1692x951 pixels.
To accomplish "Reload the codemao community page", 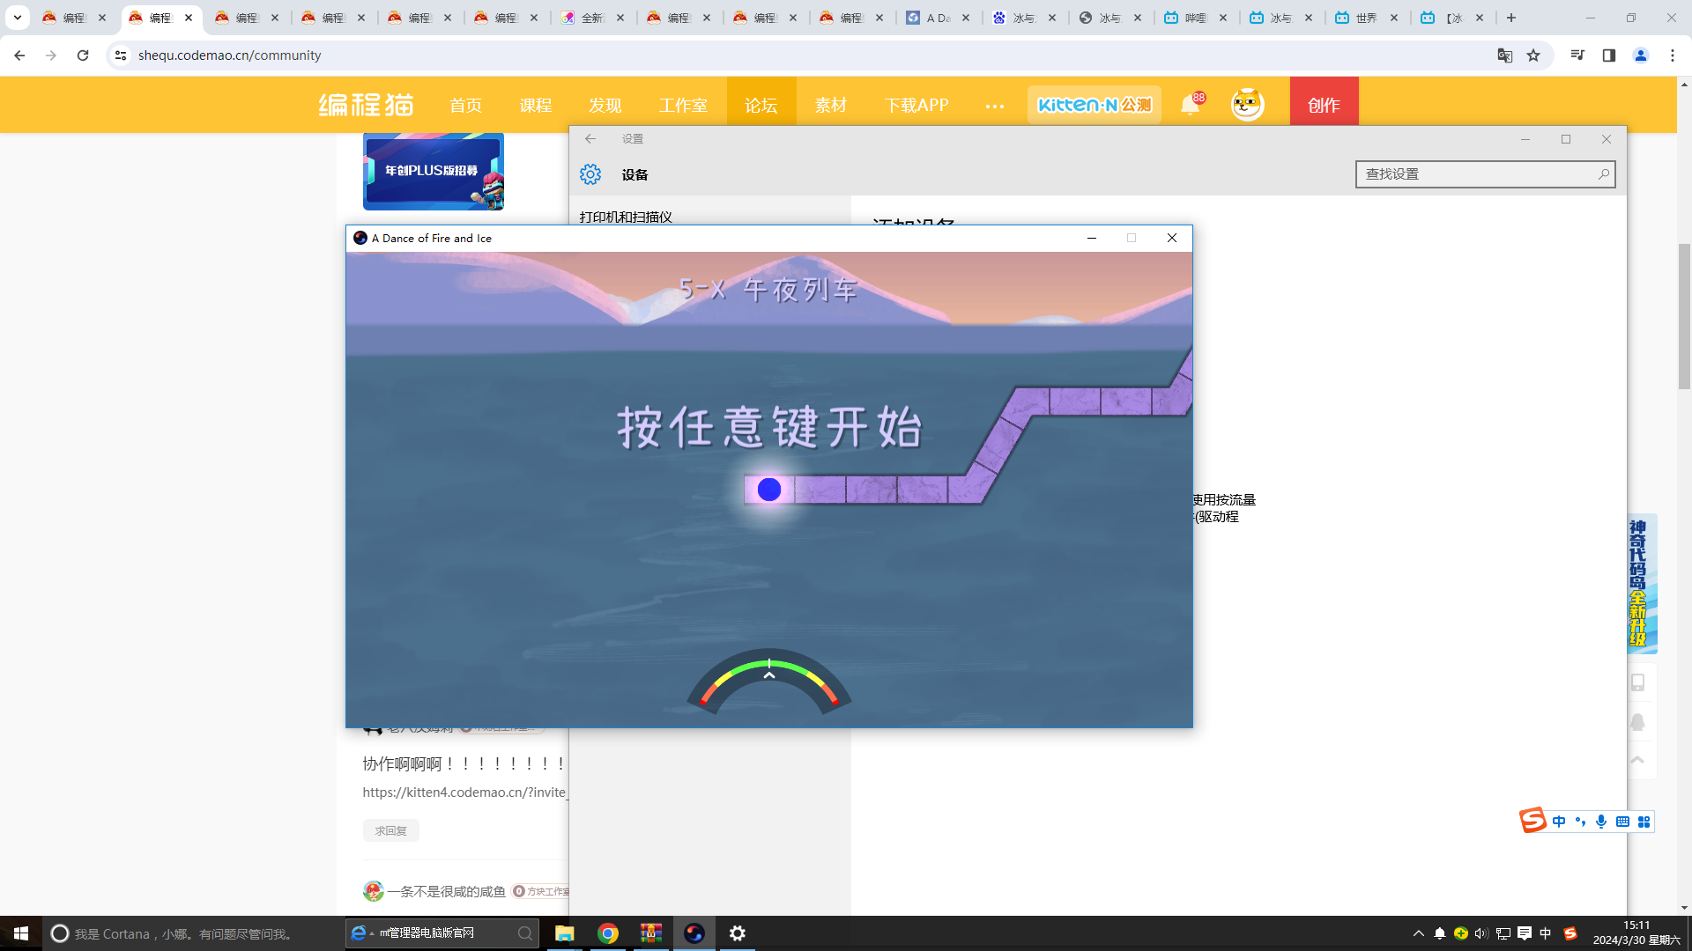I will pyautogui.click(x=83, y=55).
